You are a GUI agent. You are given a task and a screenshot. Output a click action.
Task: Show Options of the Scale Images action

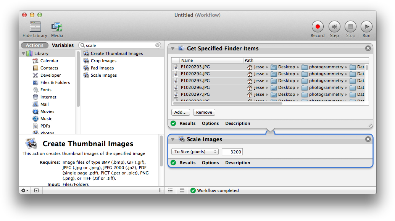point(210,163)
